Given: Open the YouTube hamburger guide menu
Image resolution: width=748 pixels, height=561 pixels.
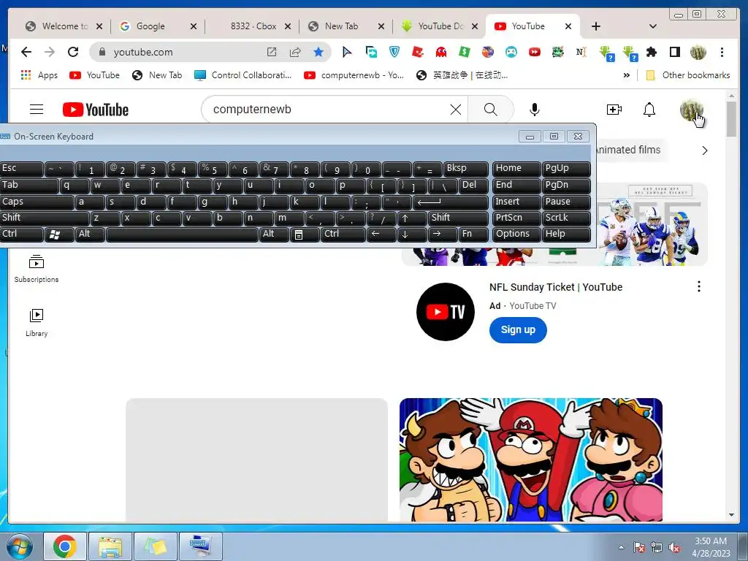Looking at the screenshot, I should [37, 110].
